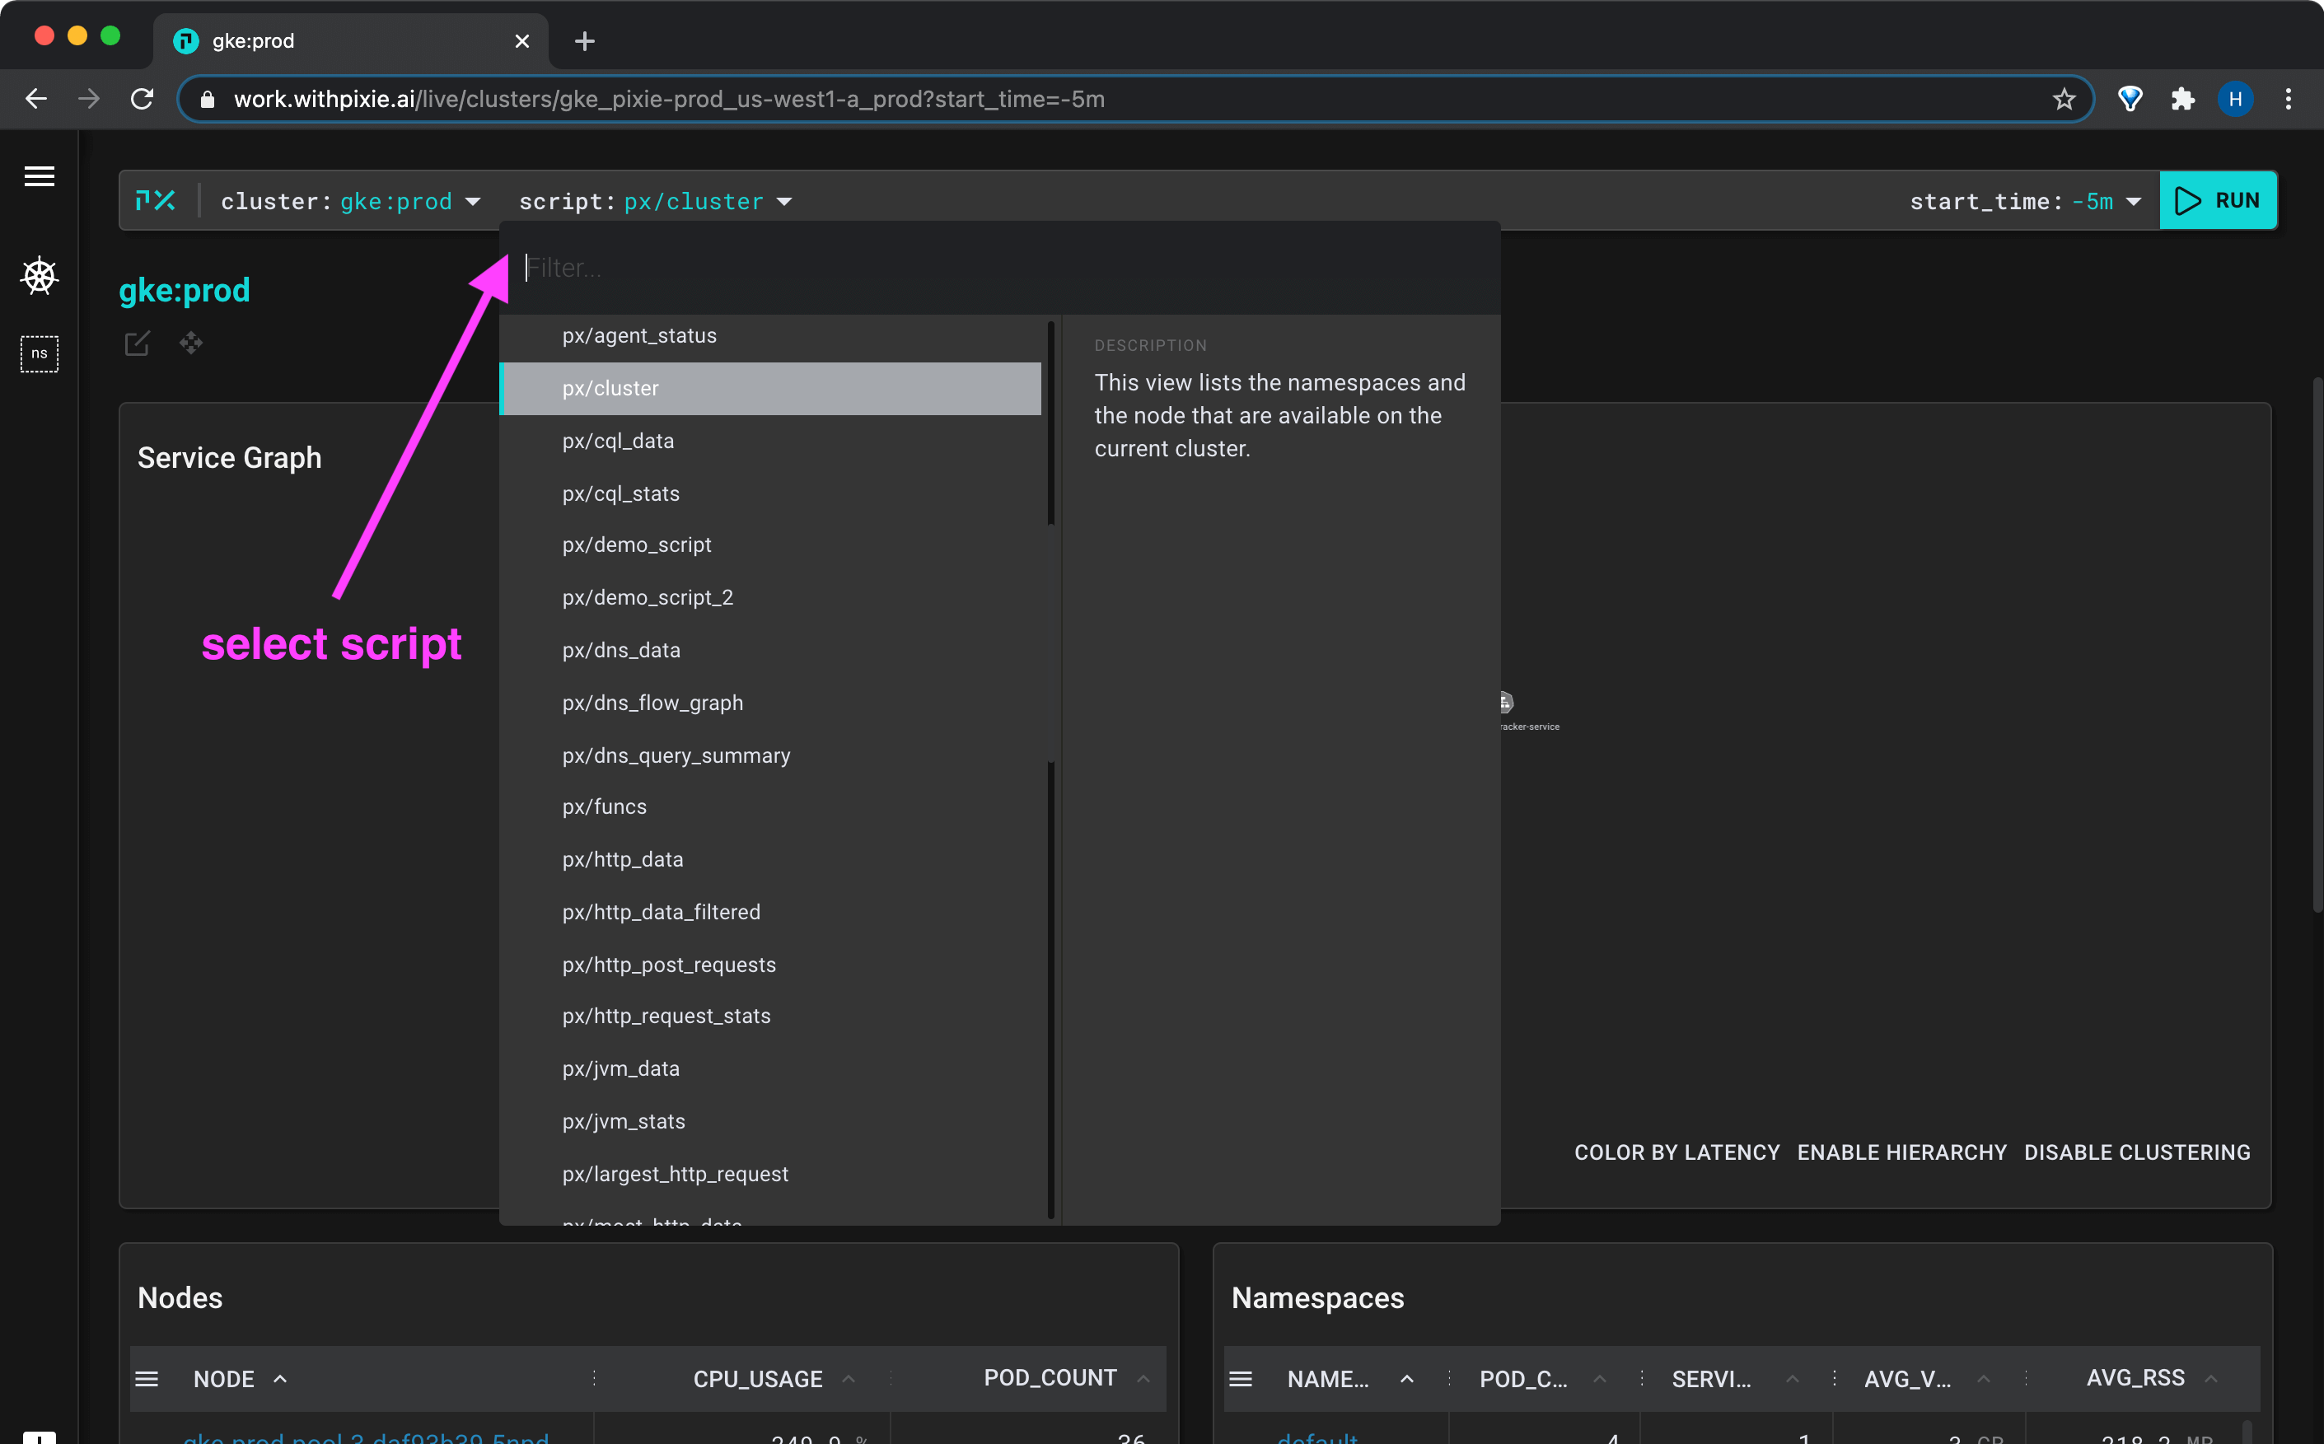Toggle Color By Latency option

pyautogui.click(x=1676, y=1152)
